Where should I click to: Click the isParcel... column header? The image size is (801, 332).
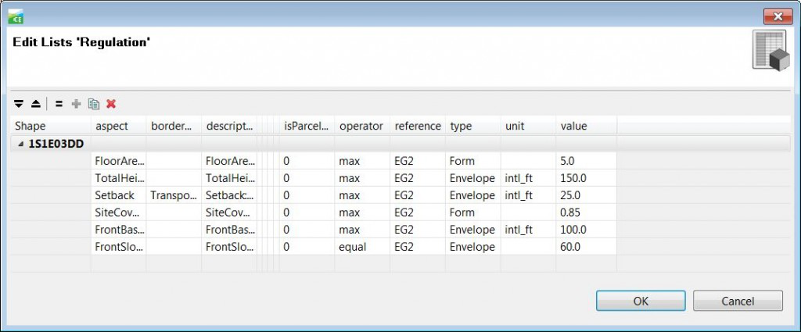(307, 126)
